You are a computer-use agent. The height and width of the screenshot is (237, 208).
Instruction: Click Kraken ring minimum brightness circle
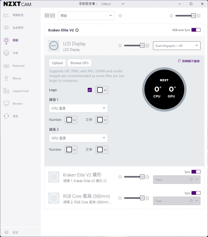120,177
